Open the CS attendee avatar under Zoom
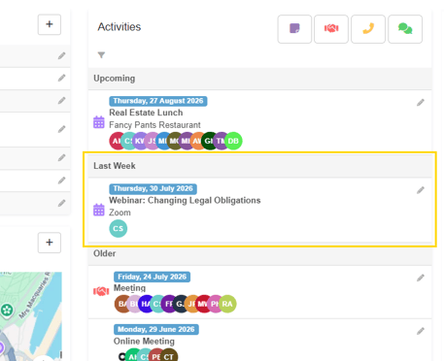Image resolution: width=444 pixels, height=361 pixels. pos(119,229)
